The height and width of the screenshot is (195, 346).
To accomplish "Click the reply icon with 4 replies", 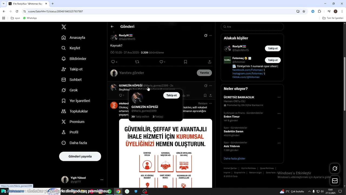I will 114,62.
